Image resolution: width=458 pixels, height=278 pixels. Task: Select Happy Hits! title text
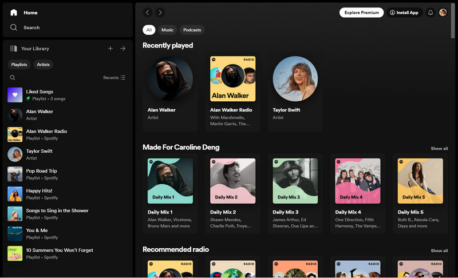(x=39, y=191)
